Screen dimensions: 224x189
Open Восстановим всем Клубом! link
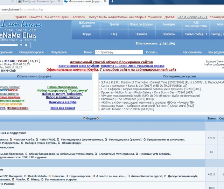point(78,66)
